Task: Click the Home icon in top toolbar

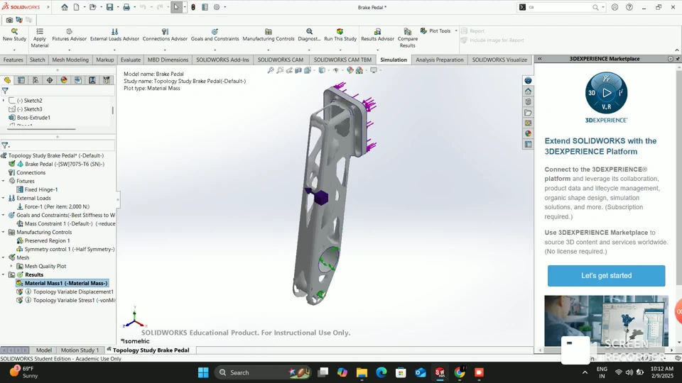Action: click(x=65, y=7)
